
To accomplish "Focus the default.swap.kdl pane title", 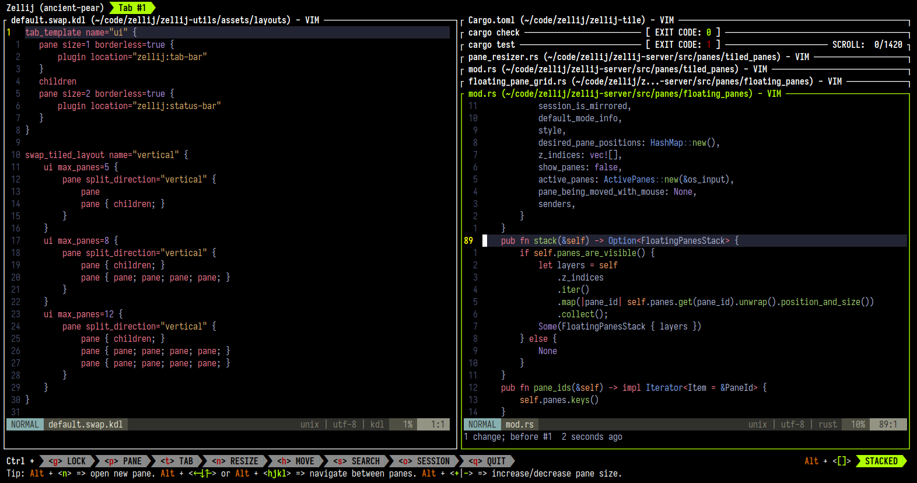I will pyautogui.click(x=165, y=20).
